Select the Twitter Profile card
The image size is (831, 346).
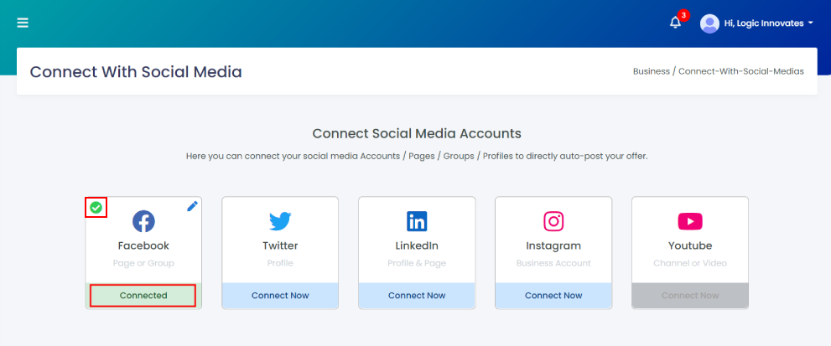coord(280,253)
